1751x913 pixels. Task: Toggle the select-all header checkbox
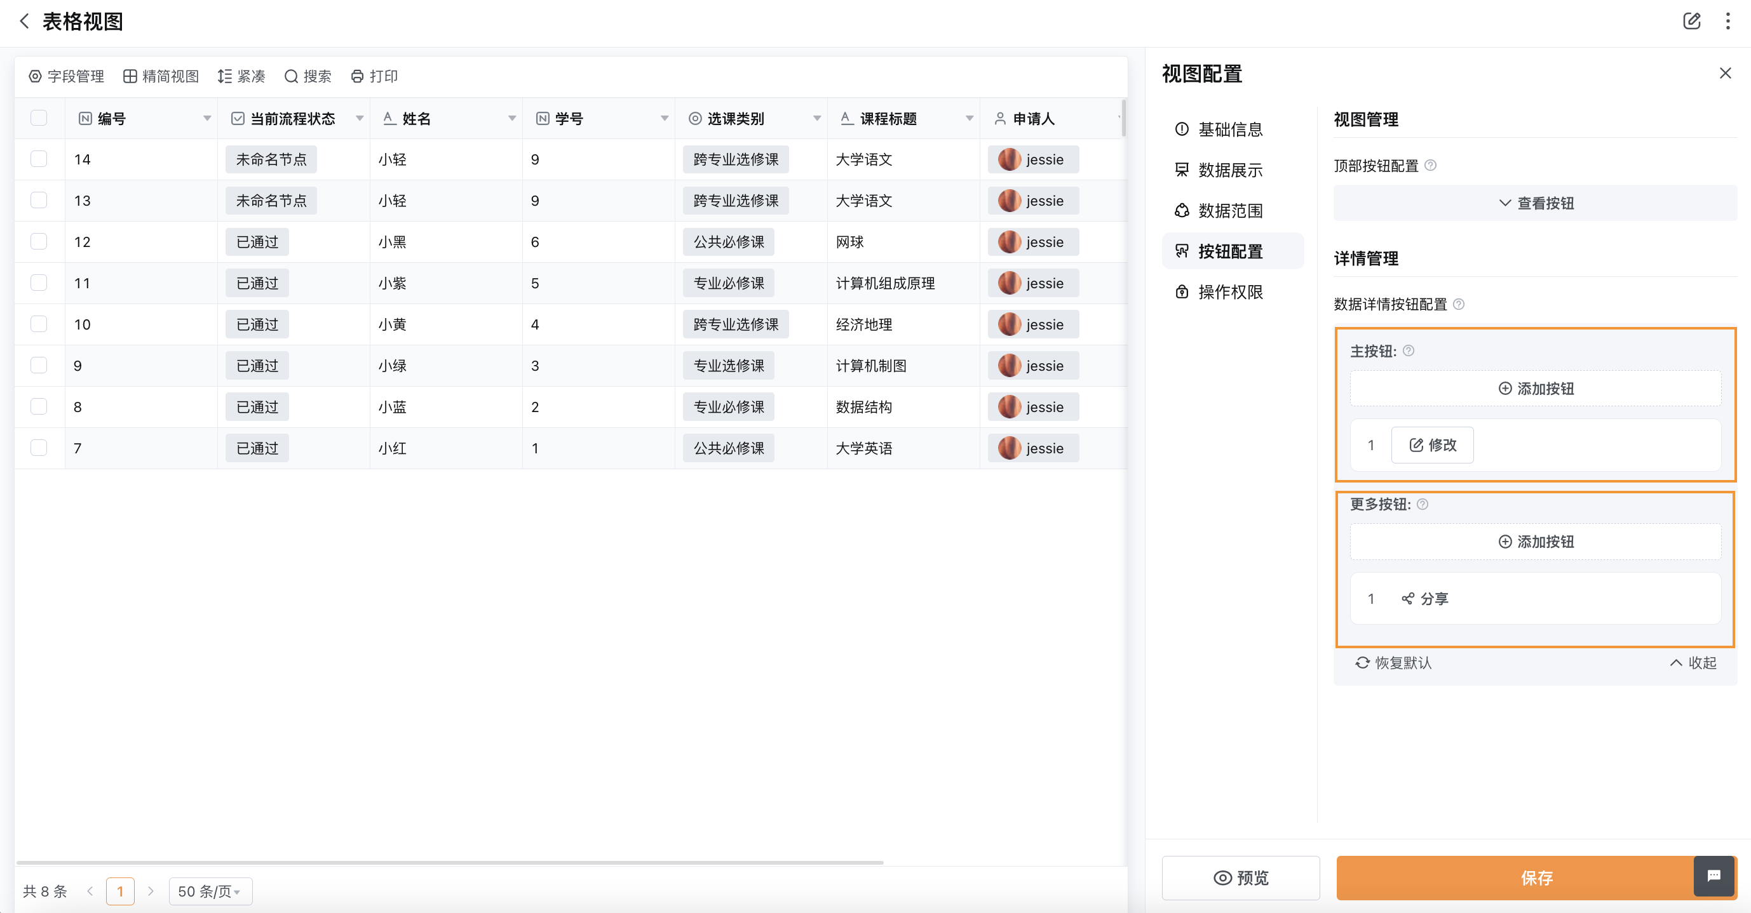coord(39,118)
